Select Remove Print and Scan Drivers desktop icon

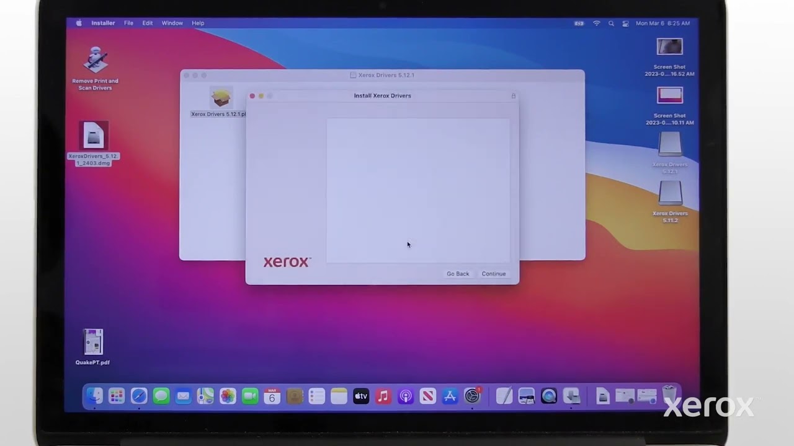[95, 68]
